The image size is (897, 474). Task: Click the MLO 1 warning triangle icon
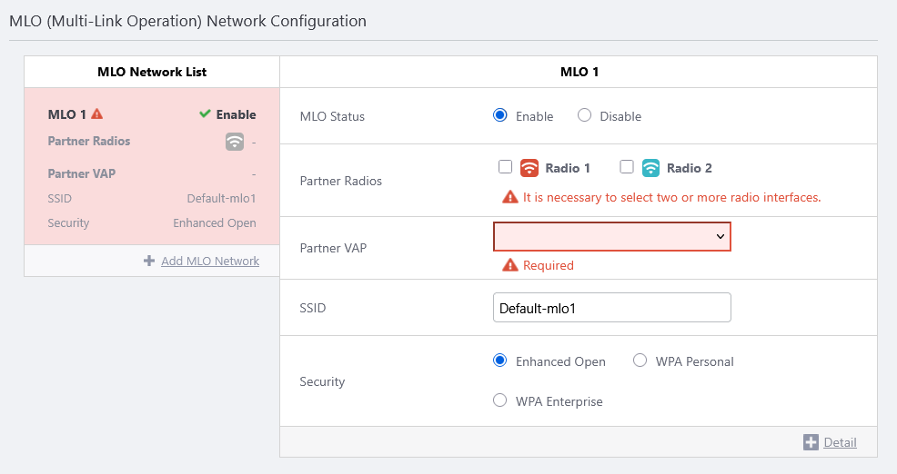coord(97,114)
